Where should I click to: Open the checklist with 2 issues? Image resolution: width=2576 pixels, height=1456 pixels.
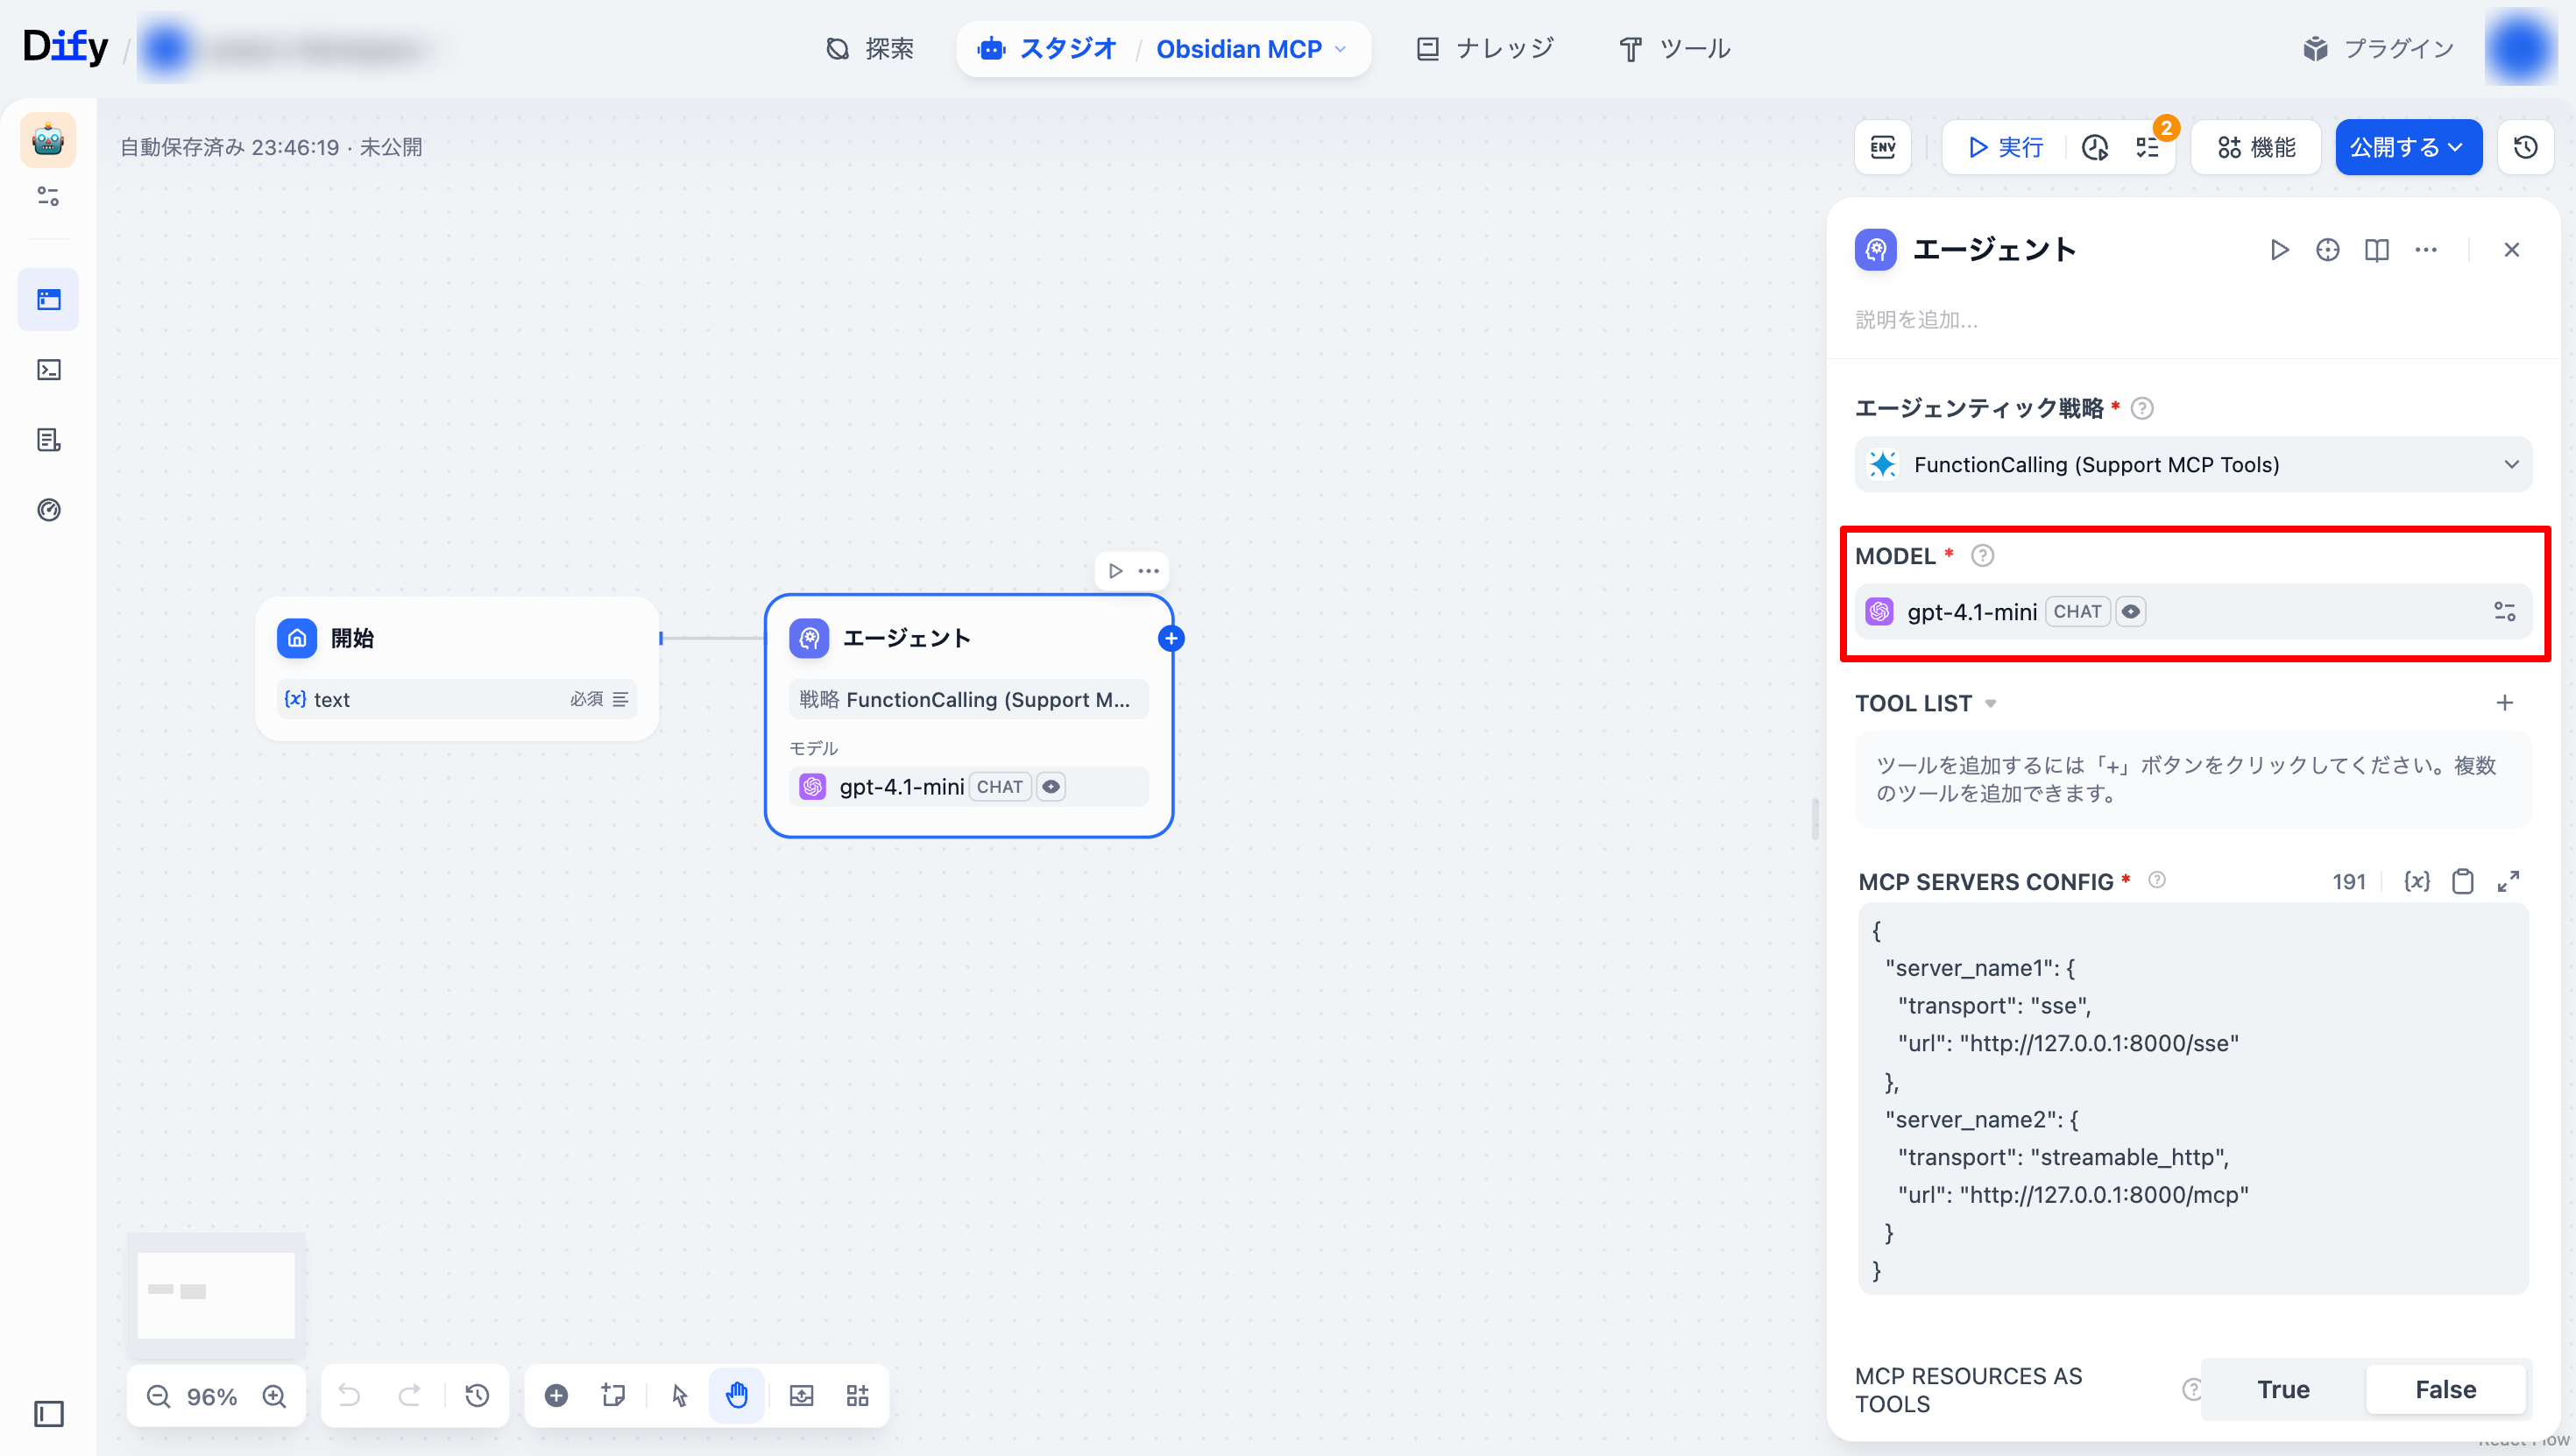[x=2148, y=147]
